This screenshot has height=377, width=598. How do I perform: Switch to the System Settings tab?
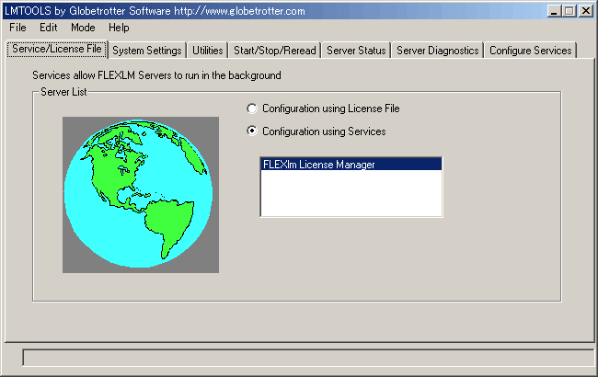tap(147, 51)
